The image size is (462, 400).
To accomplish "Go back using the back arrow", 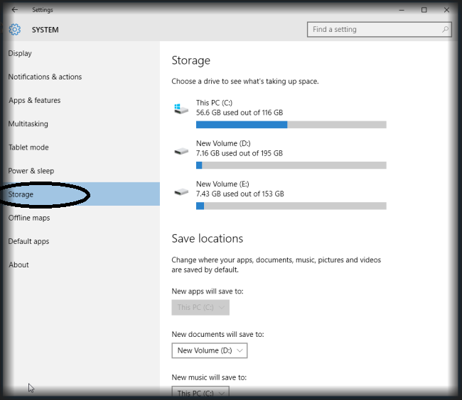I will [14, 10].
